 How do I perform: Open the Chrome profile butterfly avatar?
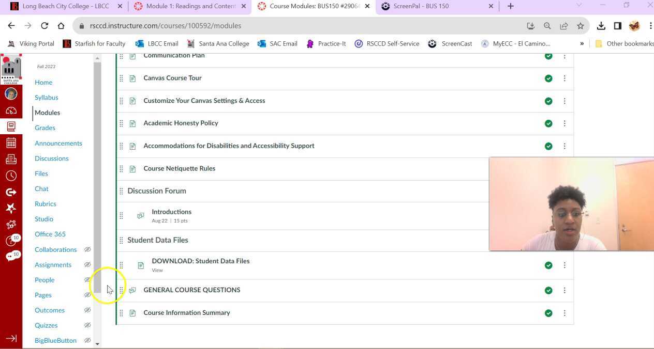pyautogui.click(x=635, y=25)
